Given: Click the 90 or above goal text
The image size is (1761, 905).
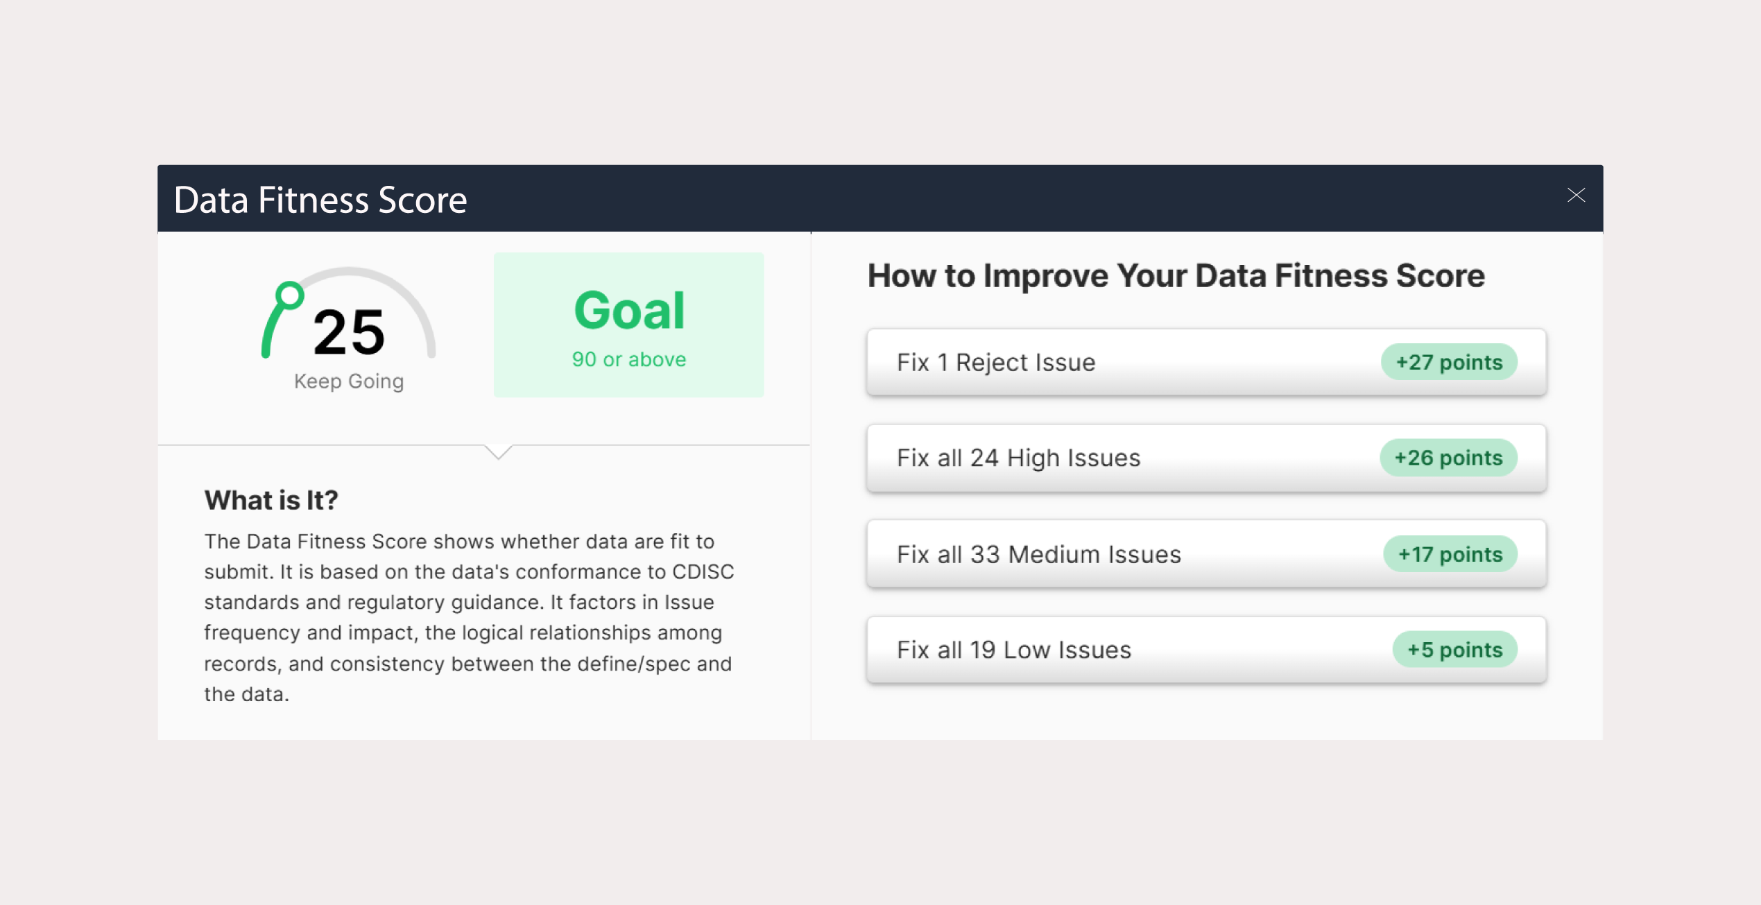Looking at the screenshot, I should [628, 359].
